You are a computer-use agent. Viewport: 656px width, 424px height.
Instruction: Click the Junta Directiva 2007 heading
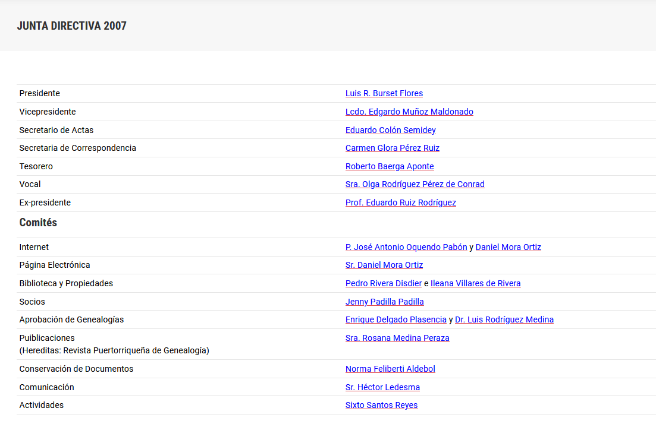pos(72,26)
